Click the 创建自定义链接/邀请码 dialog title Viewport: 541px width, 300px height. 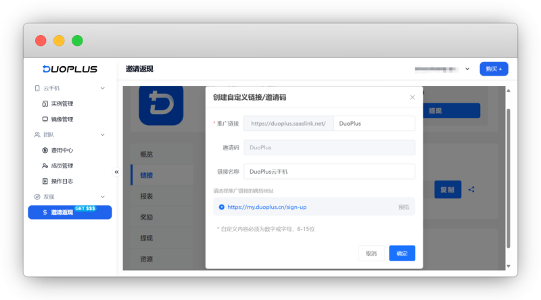pos(250,97)
